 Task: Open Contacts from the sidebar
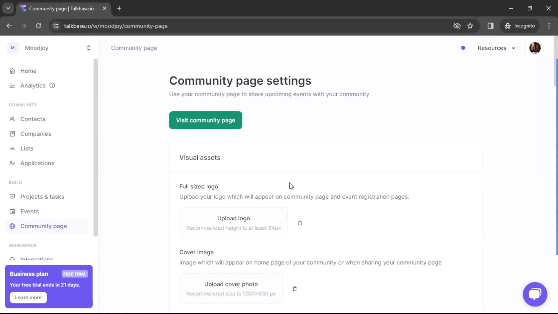[33, 119]
